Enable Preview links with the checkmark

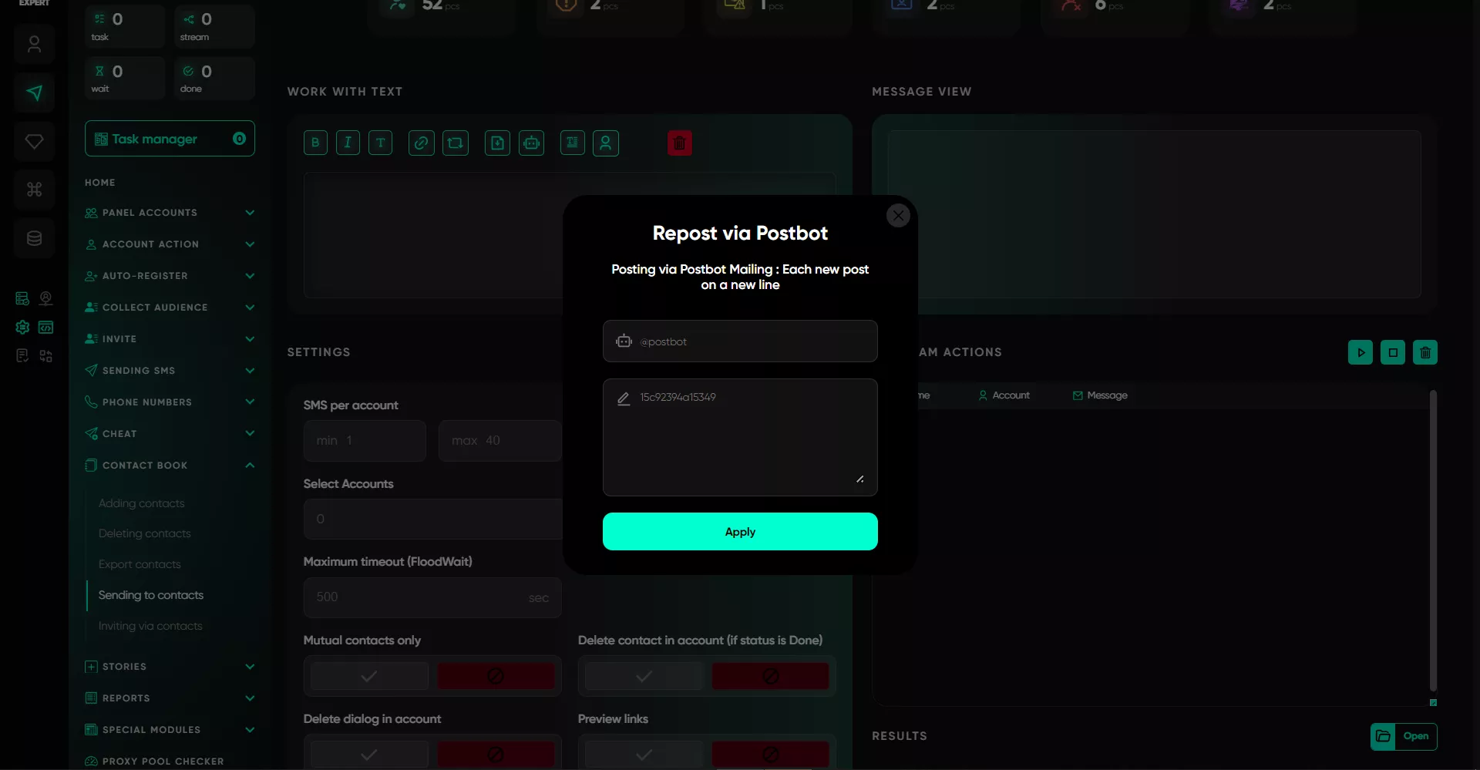point(644,755)
